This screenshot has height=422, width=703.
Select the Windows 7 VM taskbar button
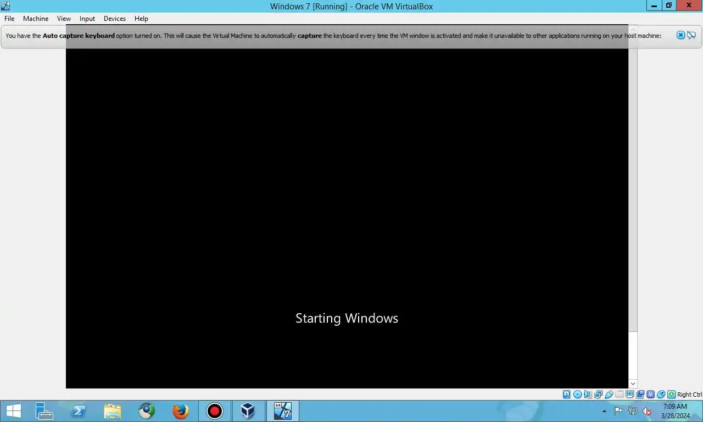(x=283, y=411)
